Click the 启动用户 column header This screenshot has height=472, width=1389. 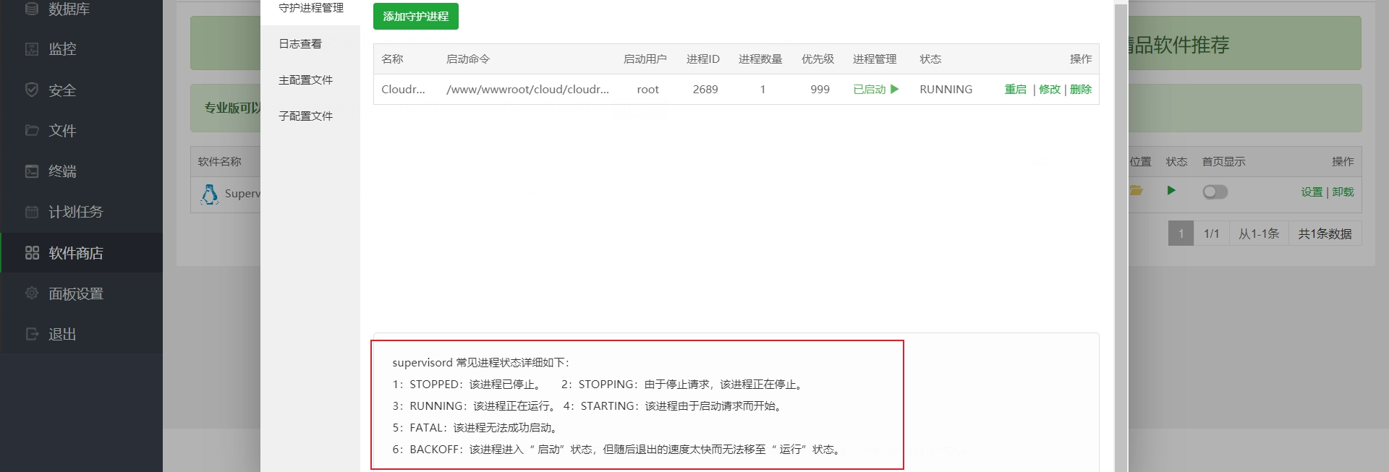point(645,59)
